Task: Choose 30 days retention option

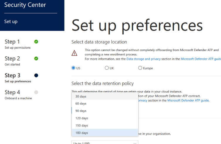Action: (x=105, y=96)
